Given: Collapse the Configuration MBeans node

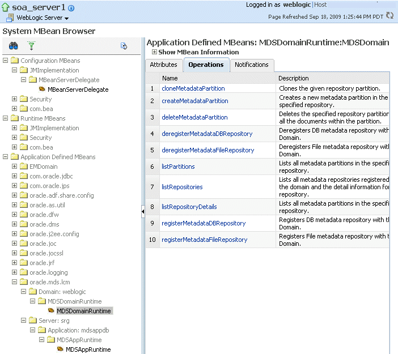Looking at the screenshot, I should coord(5,61).
